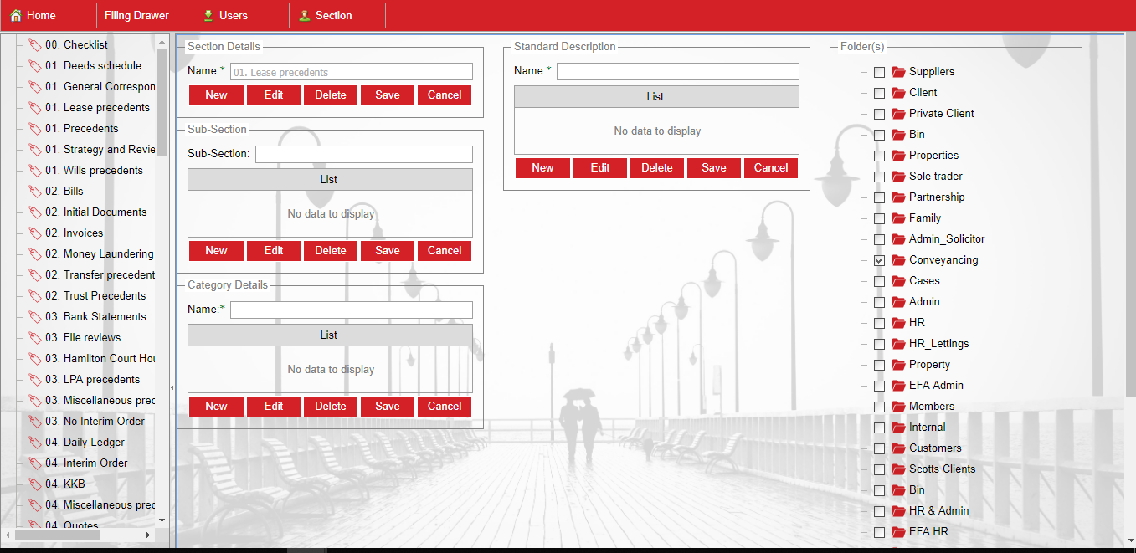
Task: Click Save in Section Details
Action: coord(388,95)
